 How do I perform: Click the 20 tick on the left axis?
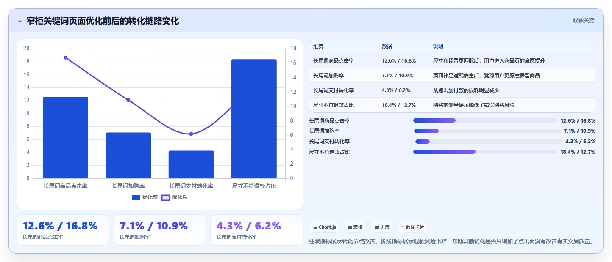point(26,49)
